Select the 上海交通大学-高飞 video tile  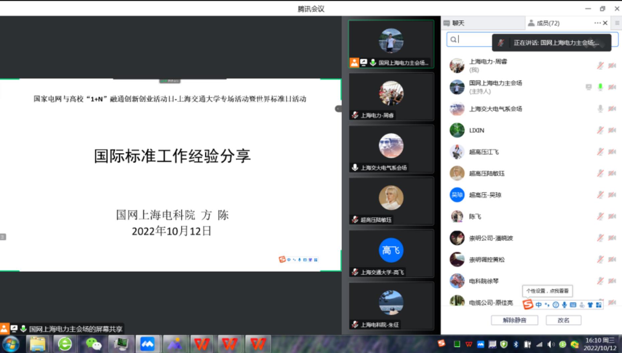point(391,253)
